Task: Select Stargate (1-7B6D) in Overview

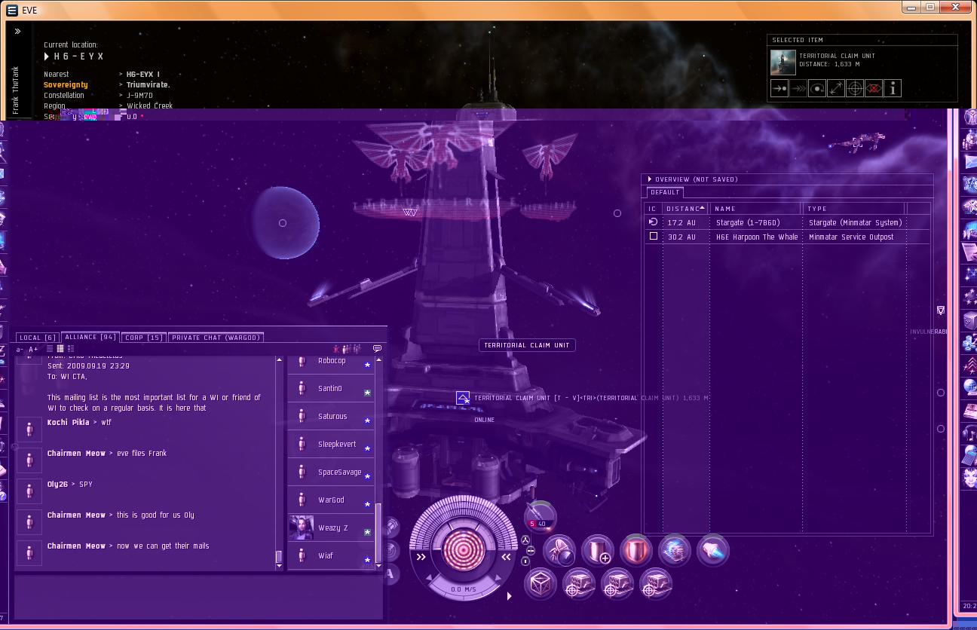Action: pos(788,222)
